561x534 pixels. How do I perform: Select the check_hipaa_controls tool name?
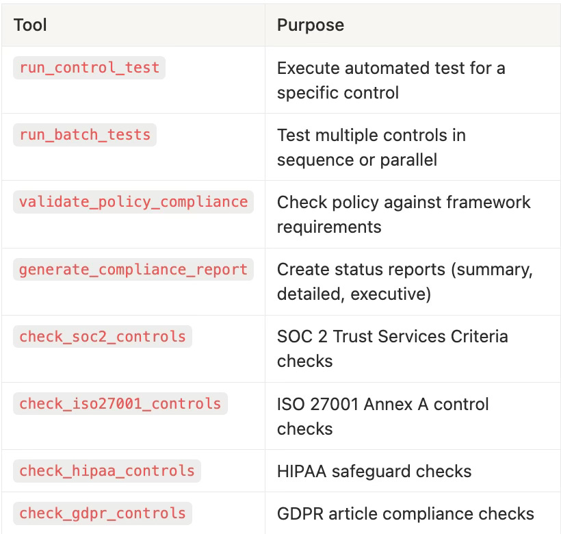tap(107, 471)
